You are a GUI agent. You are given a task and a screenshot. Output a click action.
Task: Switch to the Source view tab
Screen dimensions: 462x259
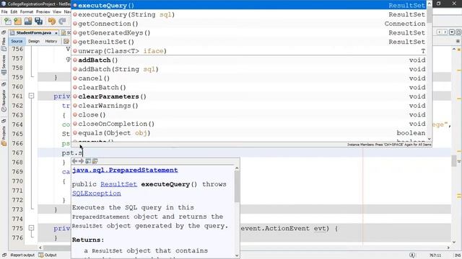[17, 42]
